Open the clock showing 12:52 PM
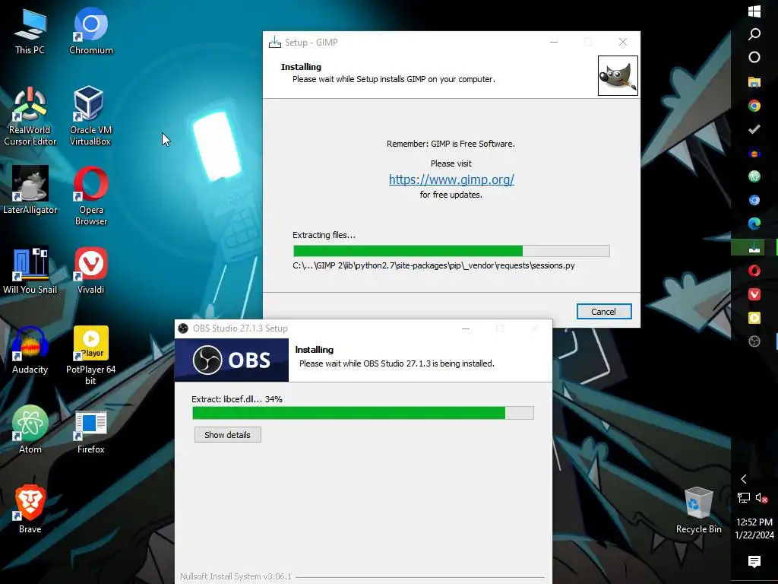The image size is (778, 584). [x=754, y=528]
